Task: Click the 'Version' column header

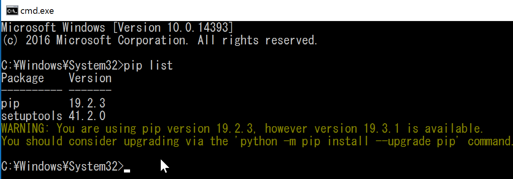Action: click(90, 78)
